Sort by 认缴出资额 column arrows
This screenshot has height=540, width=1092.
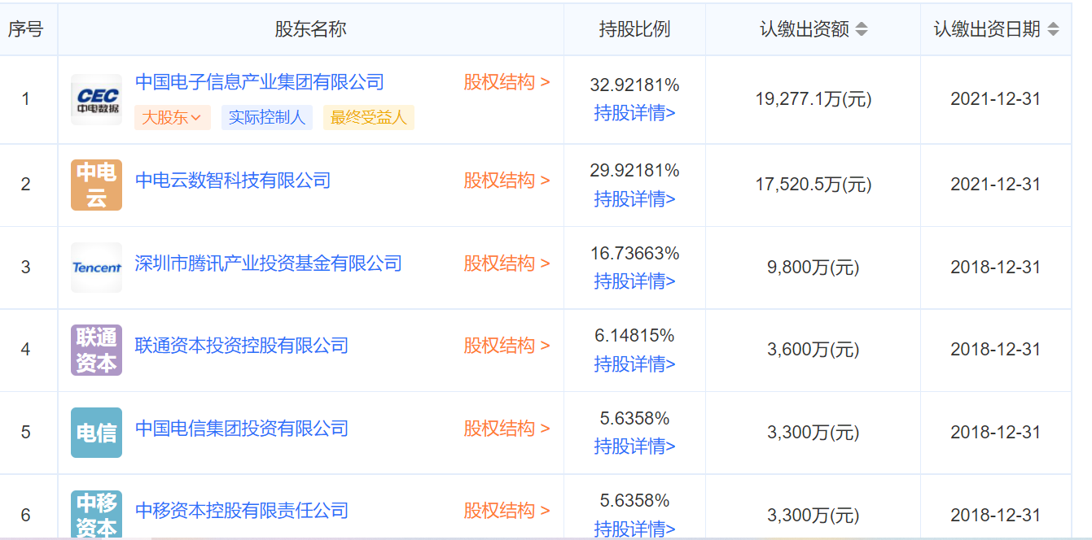[862, 29]
